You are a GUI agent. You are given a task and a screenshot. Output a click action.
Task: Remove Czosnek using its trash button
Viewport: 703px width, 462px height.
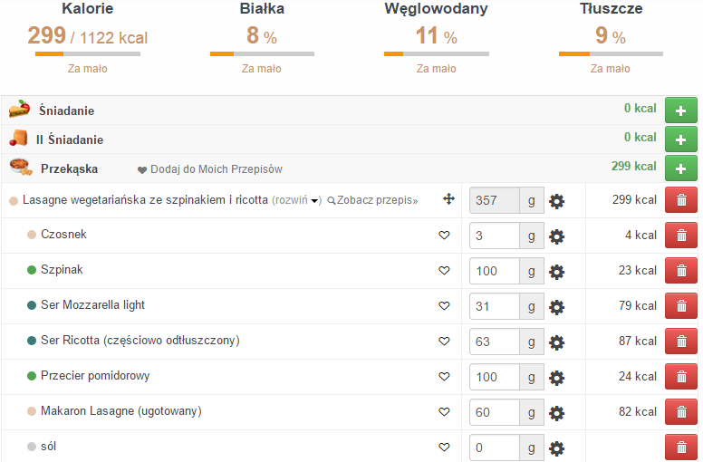[680, 236]
